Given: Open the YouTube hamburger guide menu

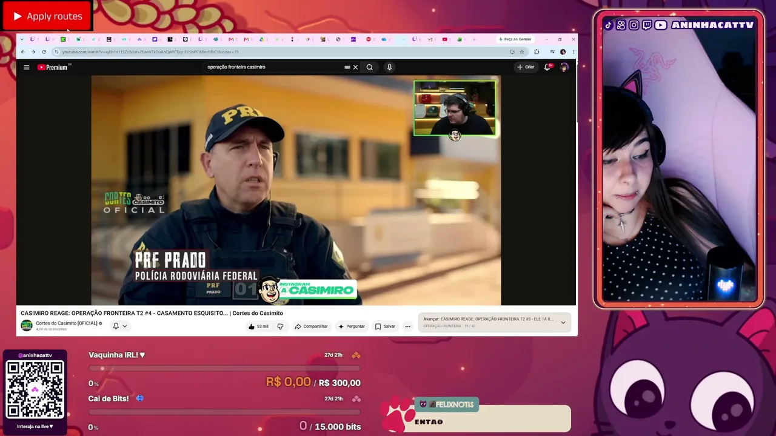Looking at the screenshot, I should pos(27,67).
